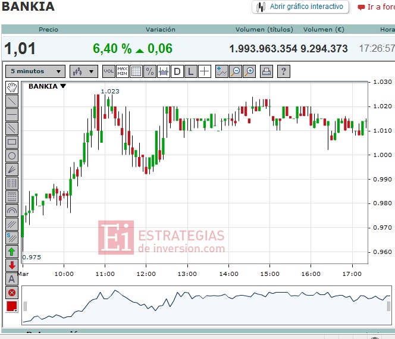Toggle the VOL volume display
This screenshot has width=395, height=339.
coord(109,71)
